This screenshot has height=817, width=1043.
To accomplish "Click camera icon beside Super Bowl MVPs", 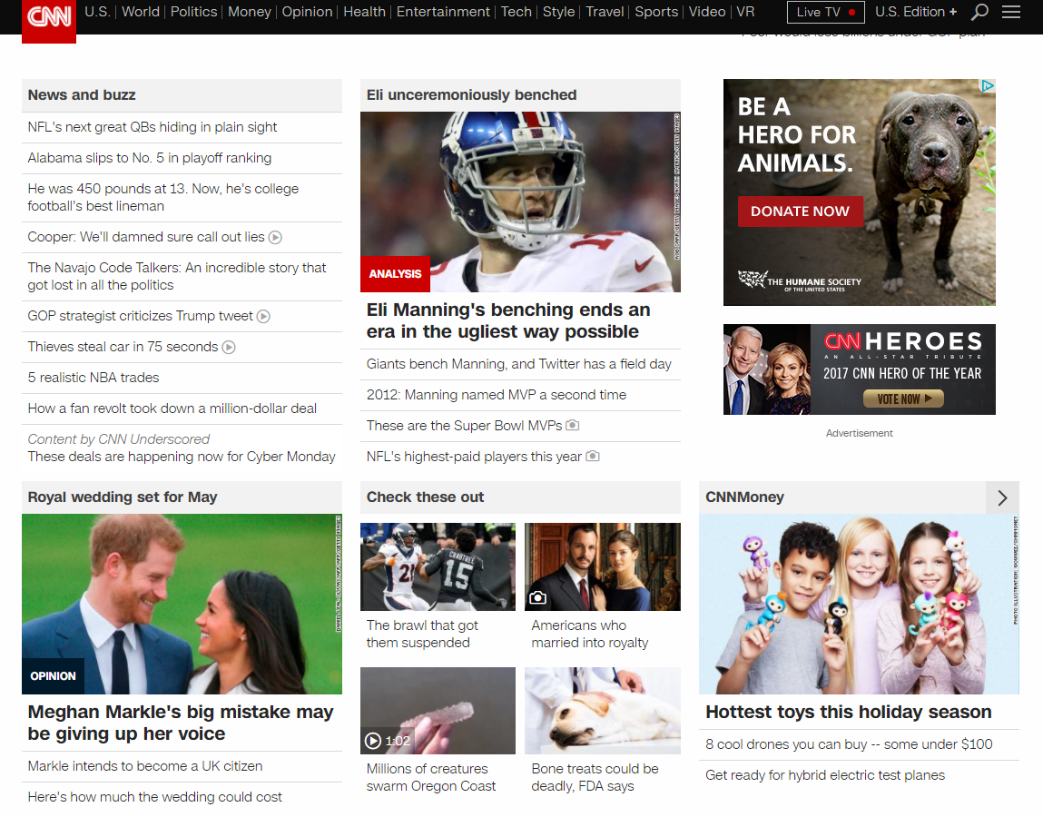I will 572,425.
